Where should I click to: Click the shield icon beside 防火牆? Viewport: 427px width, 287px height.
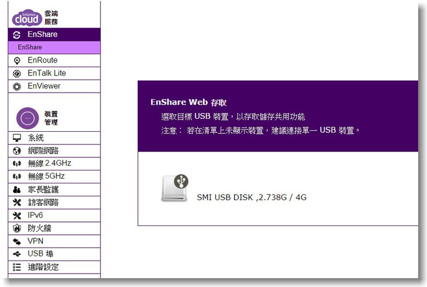(17, 228)
